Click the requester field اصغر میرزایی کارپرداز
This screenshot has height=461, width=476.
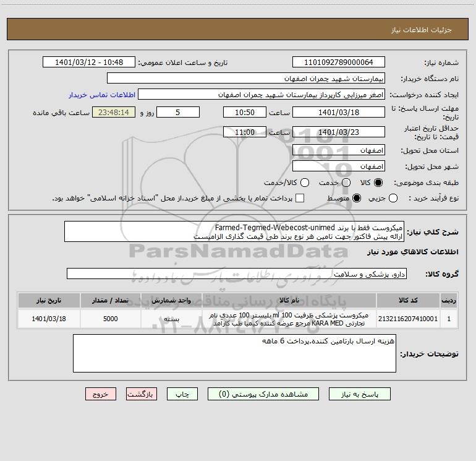[x=261, y=95]
